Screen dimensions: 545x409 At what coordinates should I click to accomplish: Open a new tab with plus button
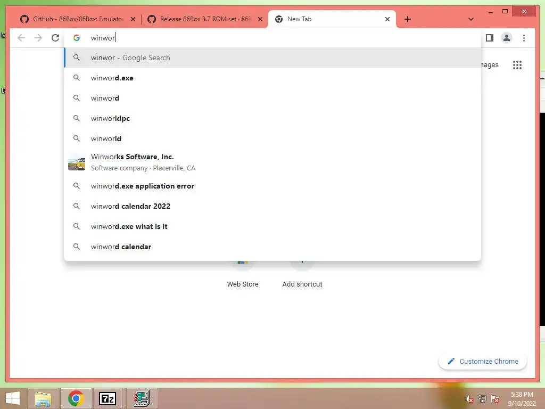point(408,19)
